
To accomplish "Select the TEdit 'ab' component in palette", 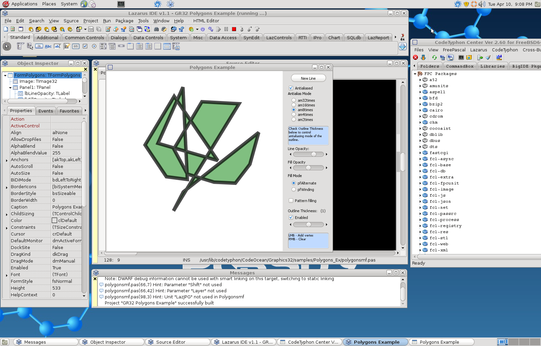I will (x=57, y=46).
